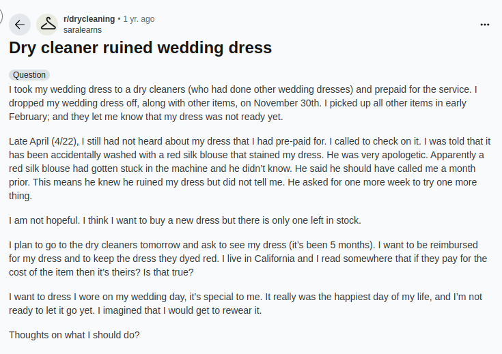Click the hanger subreddit avatar icon
The height and width of the screenshot is (354, 502).
48,25
